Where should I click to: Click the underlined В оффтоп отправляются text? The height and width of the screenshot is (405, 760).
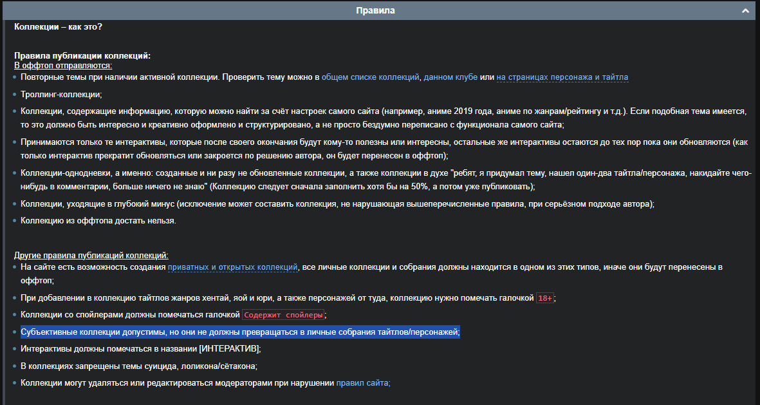click(x=63, y=66)
